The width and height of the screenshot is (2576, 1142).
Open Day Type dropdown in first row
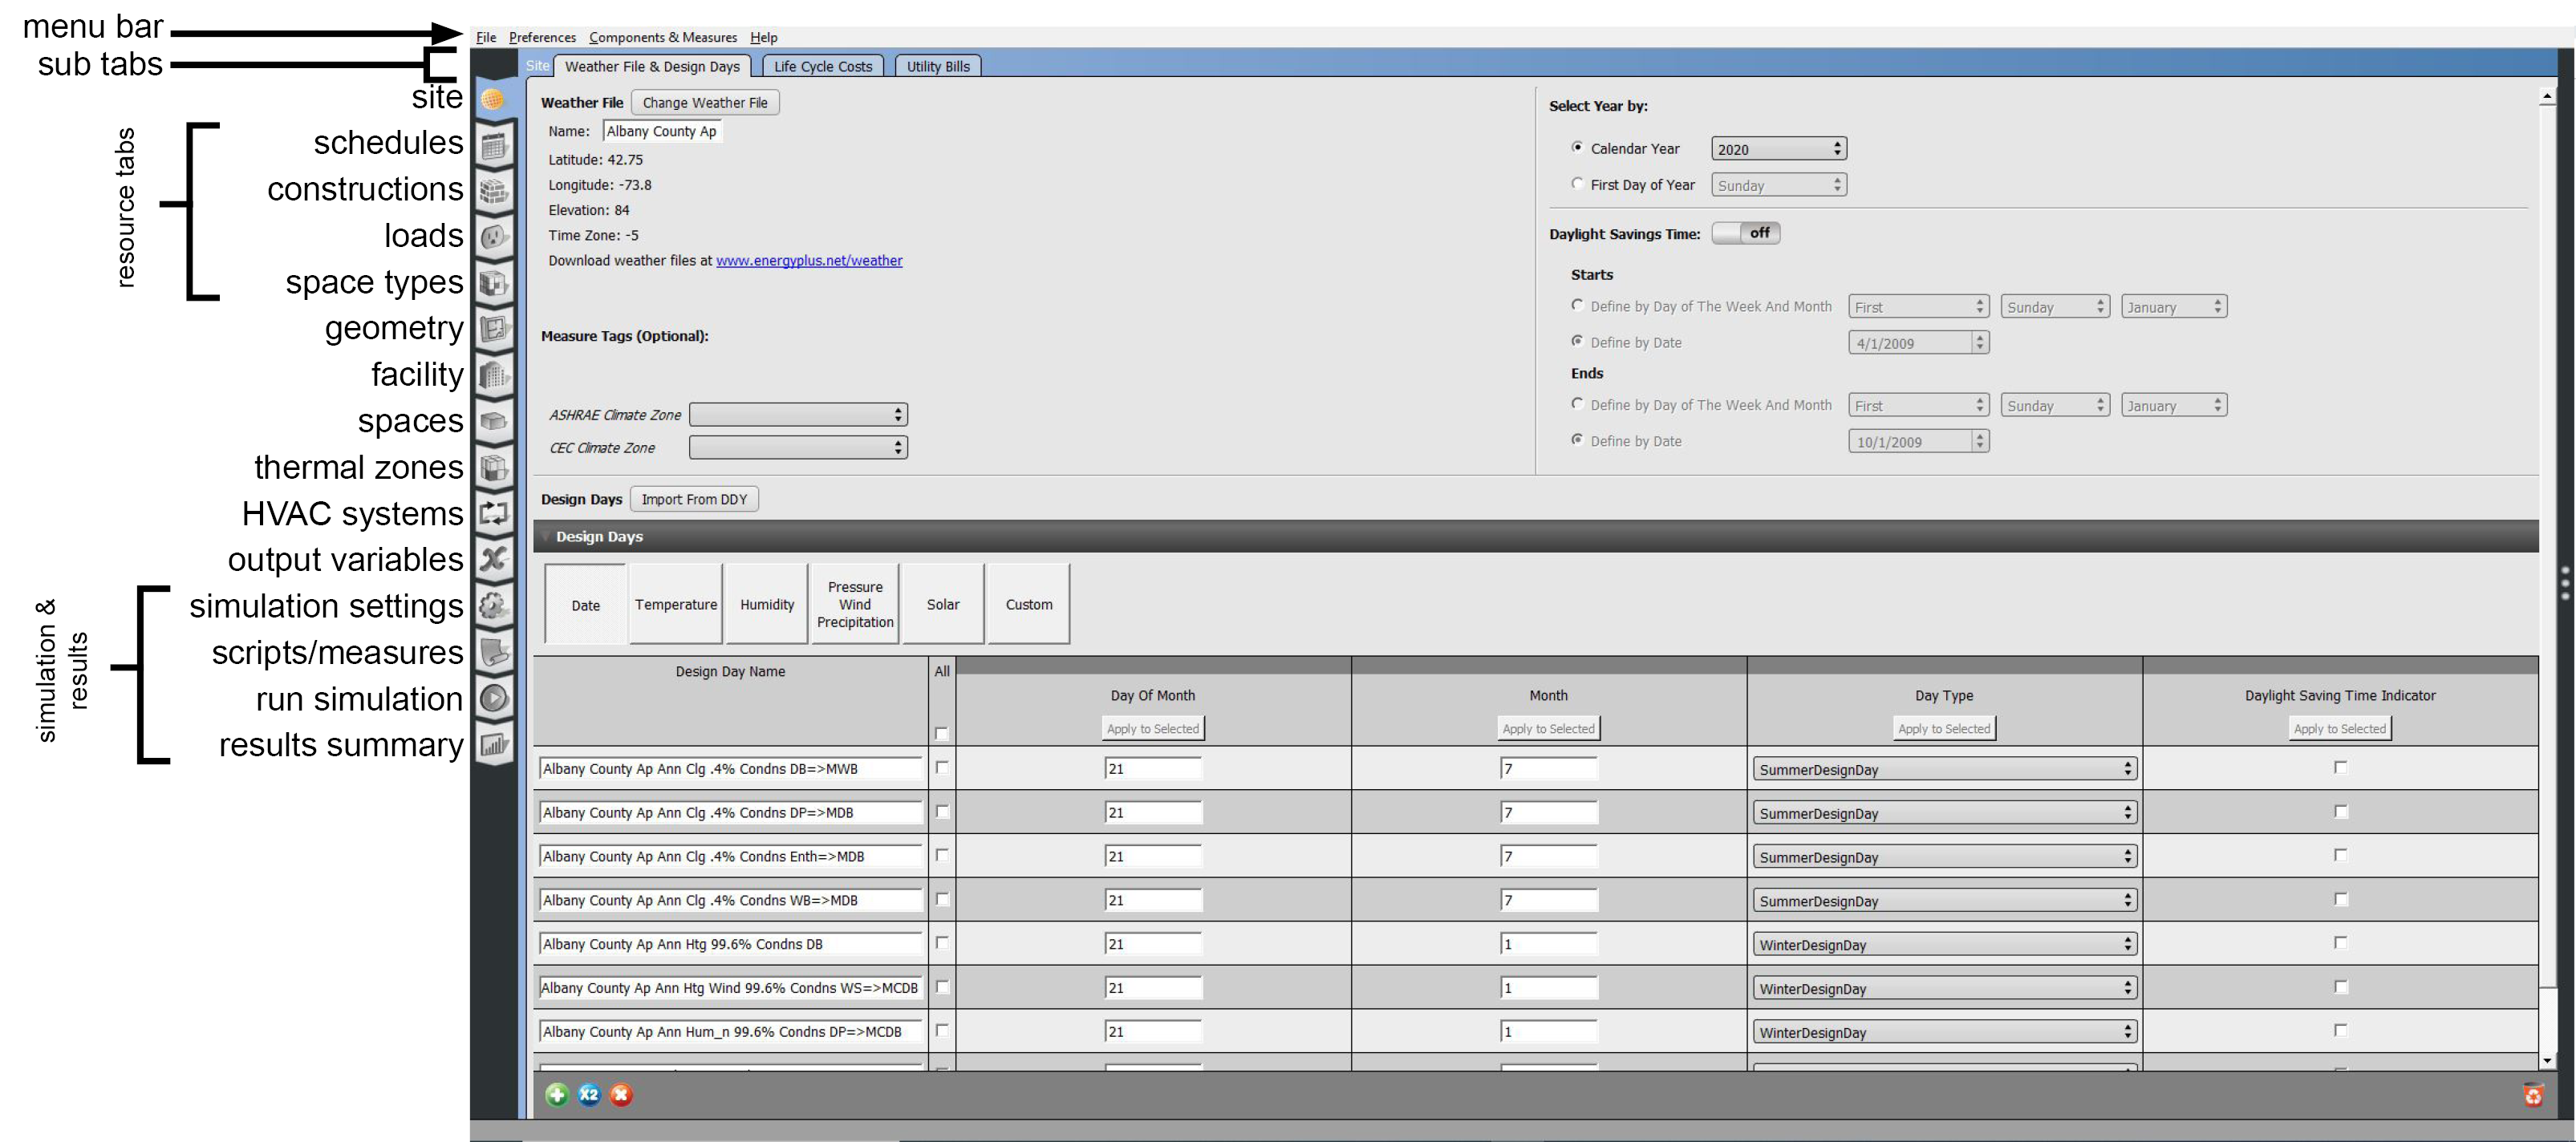coord(1944,769)
